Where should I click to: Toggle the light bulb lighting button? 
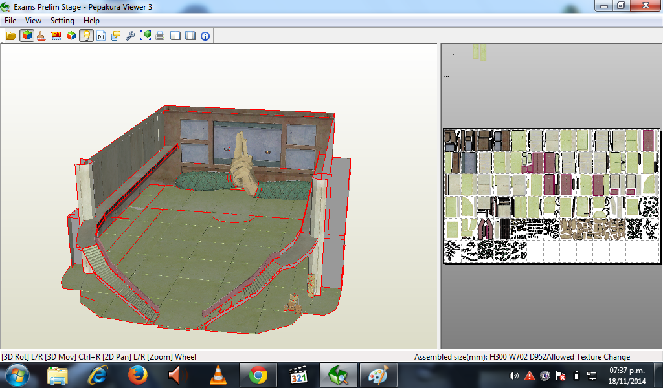pyautogui.click(x=86, y=36)
